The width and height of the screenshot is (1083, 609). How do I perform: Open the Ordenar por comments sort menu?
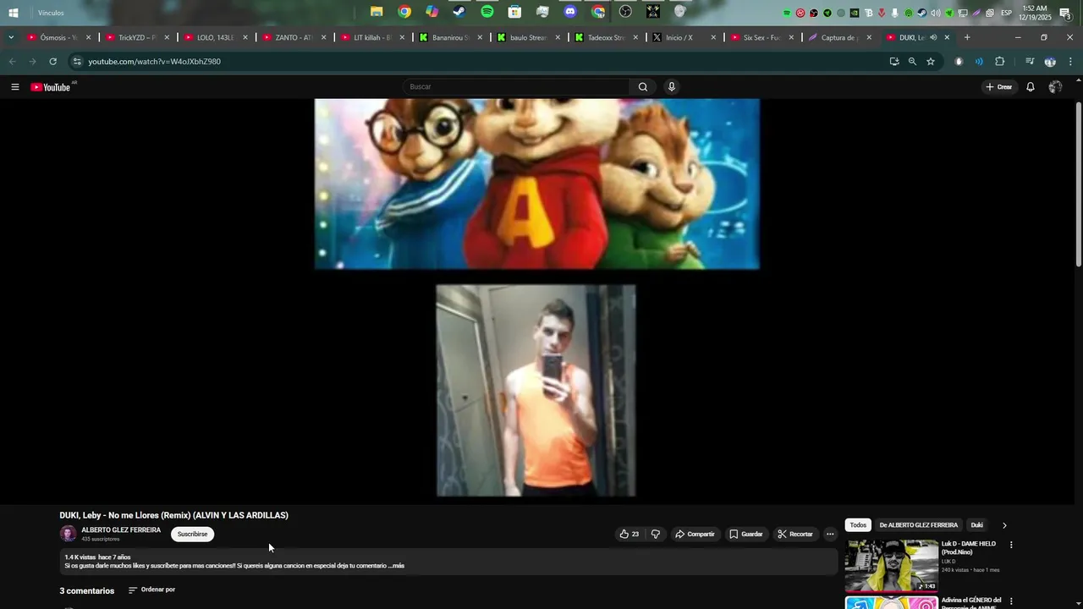click(151, 590)
